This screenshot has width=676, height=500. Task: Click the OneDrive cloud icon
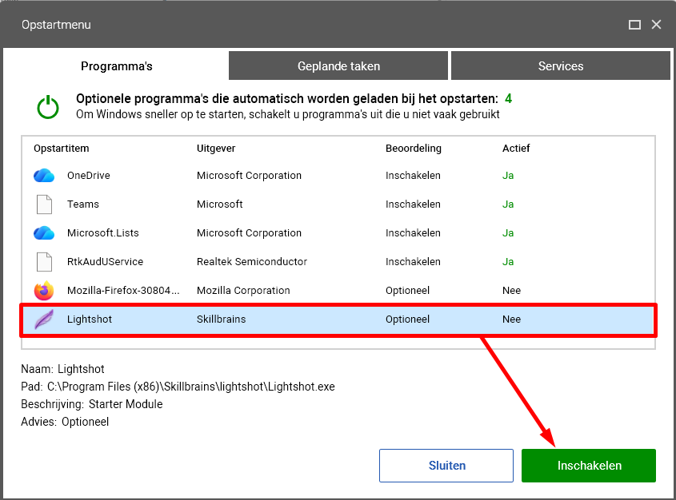point(44,176)
